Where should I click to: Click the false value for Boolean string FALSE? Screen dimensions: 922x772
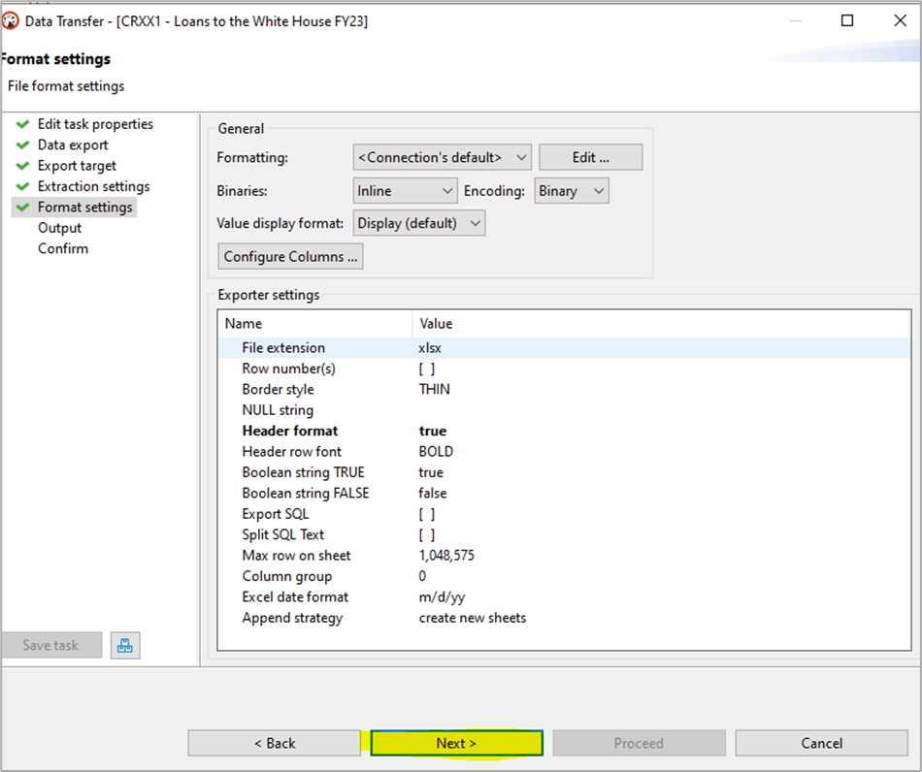pos(433,493)
